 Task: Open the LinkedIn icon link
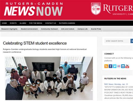pos(123,66)
